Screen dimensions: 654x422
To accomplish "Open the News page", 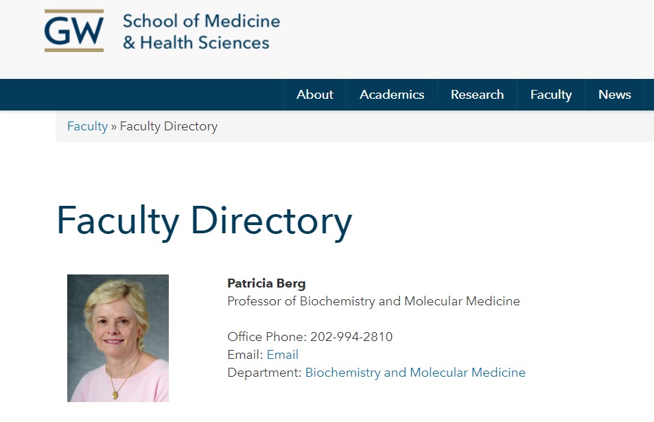I will click(614, 95).
